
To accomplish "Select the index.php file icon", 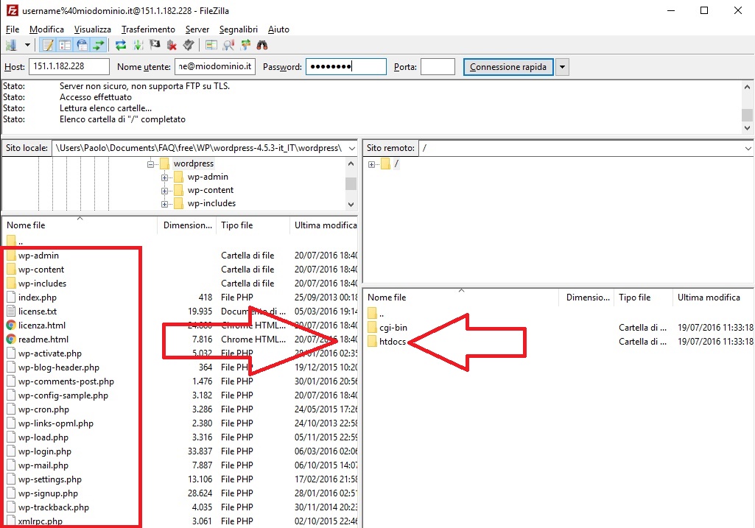I will (x=11, y=298).
